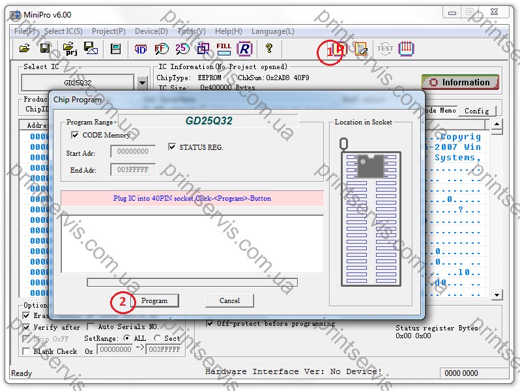Image resolution: width=520 pixels, height=391 pixels.
Task: Run chip test with the TEST icon
Action: 385,49
